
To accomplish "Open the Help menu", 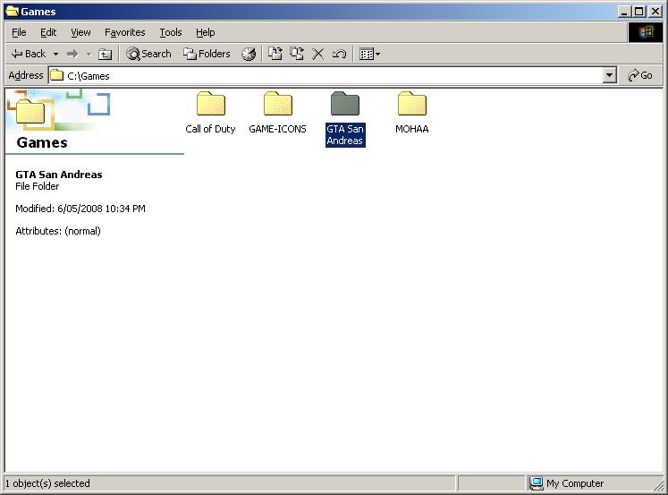I will pyautogui.click(x=206, y=32).
